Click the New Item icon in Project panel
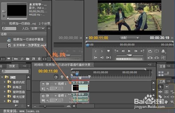This screenshot has width=175, height=113. point(33,59)
